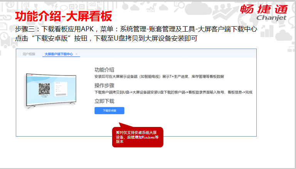Click the text about 智能电视 display devices
This screenshot has width=296, height=169.
pos(159,76)
